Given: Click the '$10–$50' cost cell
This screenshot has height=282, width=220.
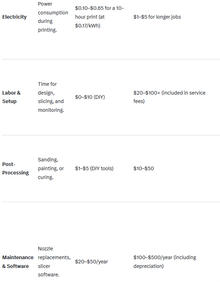Looking at the screenshot, I should 144,168.
